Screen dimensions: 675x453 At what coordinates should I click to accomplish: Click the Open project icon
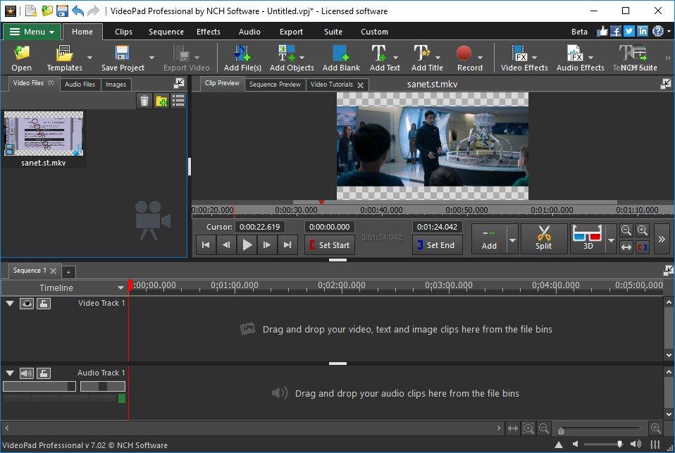point(22,58)
